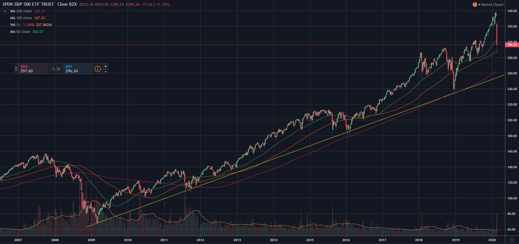Click the 2014 time axis label
The height and width of the screenshot is (244, 519).
point(274,240)
